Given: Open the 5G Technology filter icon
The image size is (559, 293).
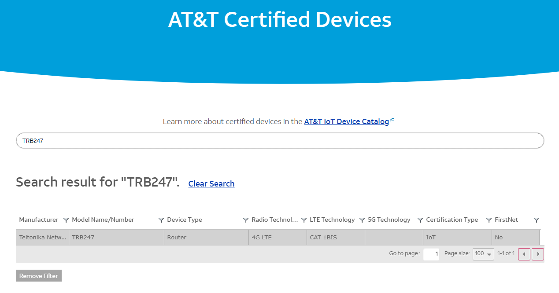Looking at the screenshot, I should tap(420, 220).
